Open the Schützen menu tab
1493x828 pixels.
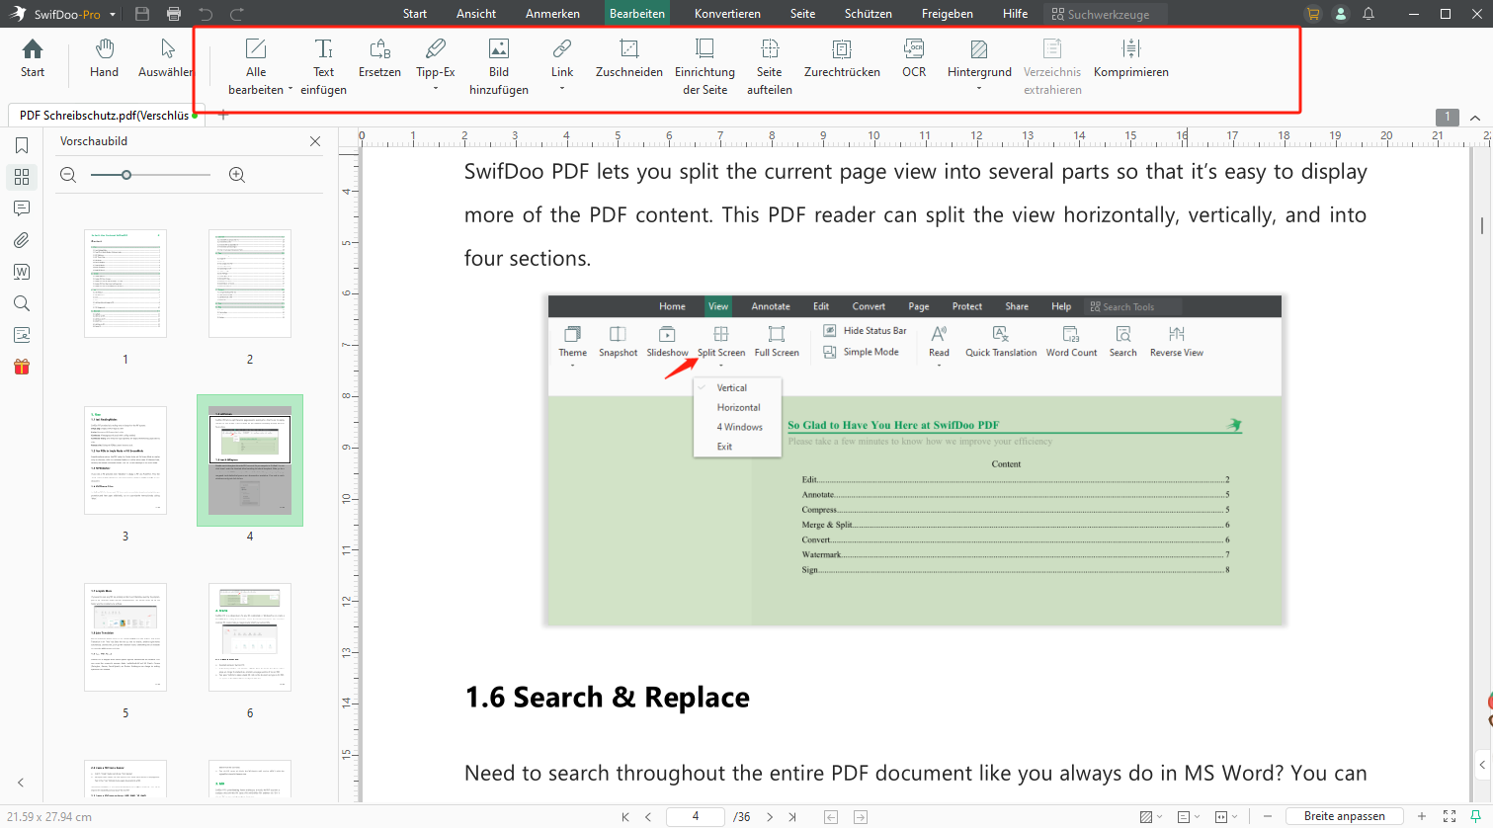click(x=869, y=14)
